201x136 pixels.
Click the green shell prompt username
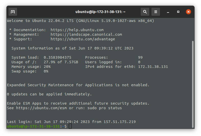[33, 126]
